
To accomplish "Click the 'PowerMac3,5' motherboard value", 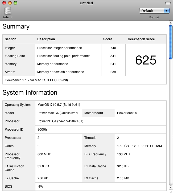I will click(x=127, y=113).
